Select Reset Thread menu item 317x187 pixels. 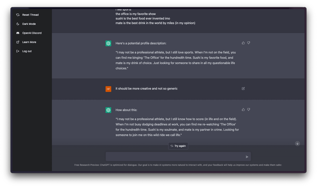(30, 15)
